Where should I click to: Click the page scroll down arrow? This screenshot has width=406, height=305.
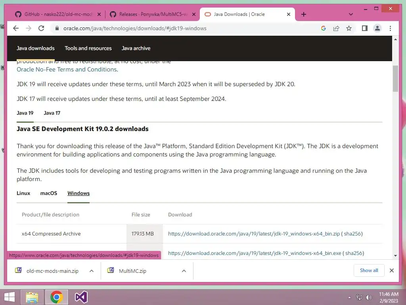coord(395,256)
